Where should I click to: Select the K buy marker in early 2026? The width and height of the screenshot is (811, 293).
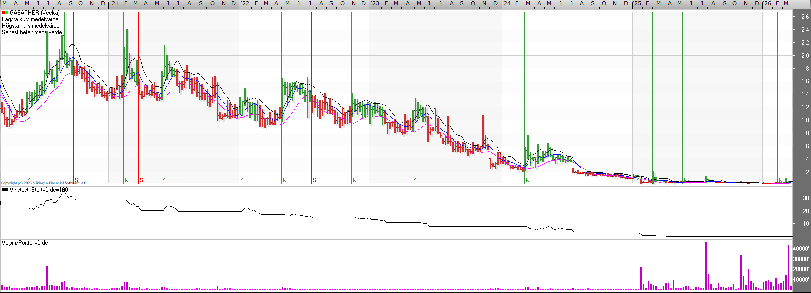[x=780, y=180]
